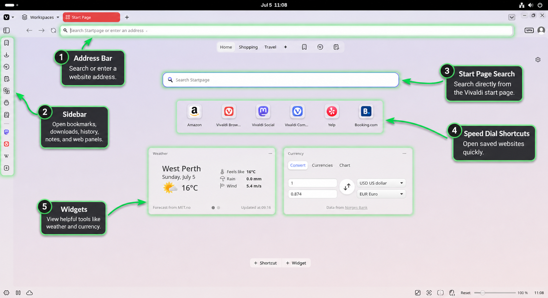Swap the currency conversion direction
Screen dimensions: 548x298
point(347,187)
